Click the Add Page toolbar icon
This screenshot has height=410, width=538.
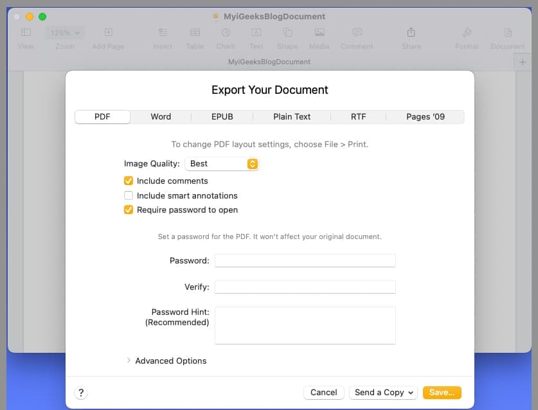(x=108, y=32)
